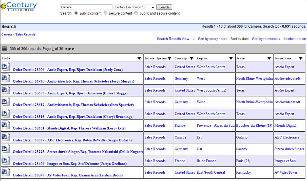Image resolution: width=307 pixels, height=181 pixels.
Task: Open document icon for Order Detail 28529
Action: pyautogui.click(x=6, y=137)
